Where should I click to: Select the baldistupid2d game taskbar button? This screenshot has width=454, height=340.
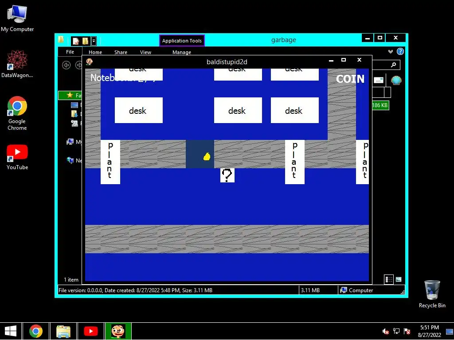pyautogui.click(x=118, y=331)
